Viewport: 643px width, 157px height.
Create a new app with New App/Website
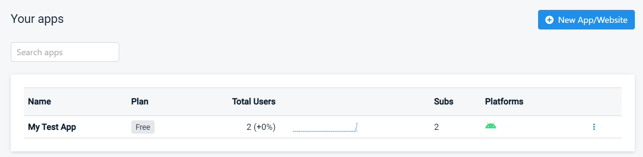tap(586, 20)
